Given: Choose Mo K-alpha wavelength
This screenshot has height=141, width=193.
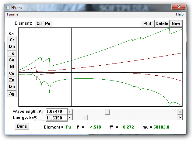Looking at the screenshot, I should (12, 87).
